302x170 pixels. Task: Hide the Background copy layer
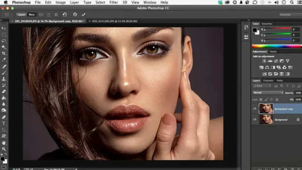pos(255,109)
